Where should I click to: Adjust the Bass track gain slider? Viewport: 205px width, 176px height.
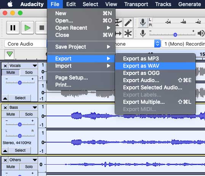pyautogui.click(x=20, y=124)
